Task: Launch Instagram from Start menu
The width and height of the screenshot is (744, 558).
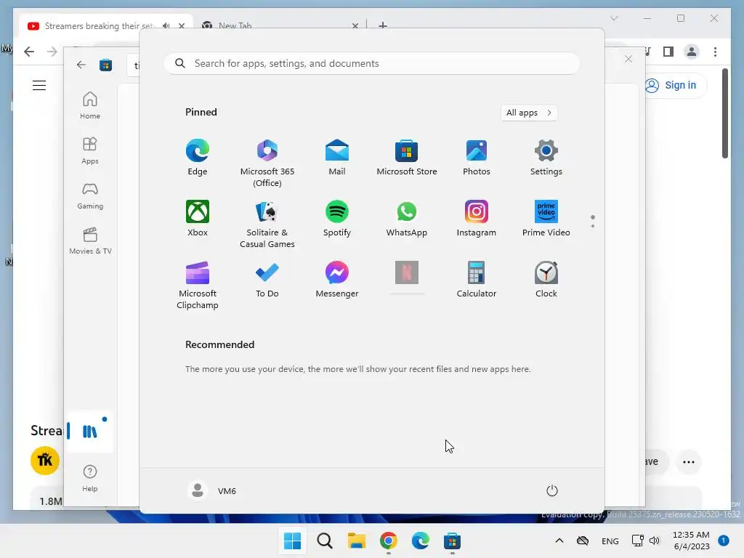Action: point(477,219)
